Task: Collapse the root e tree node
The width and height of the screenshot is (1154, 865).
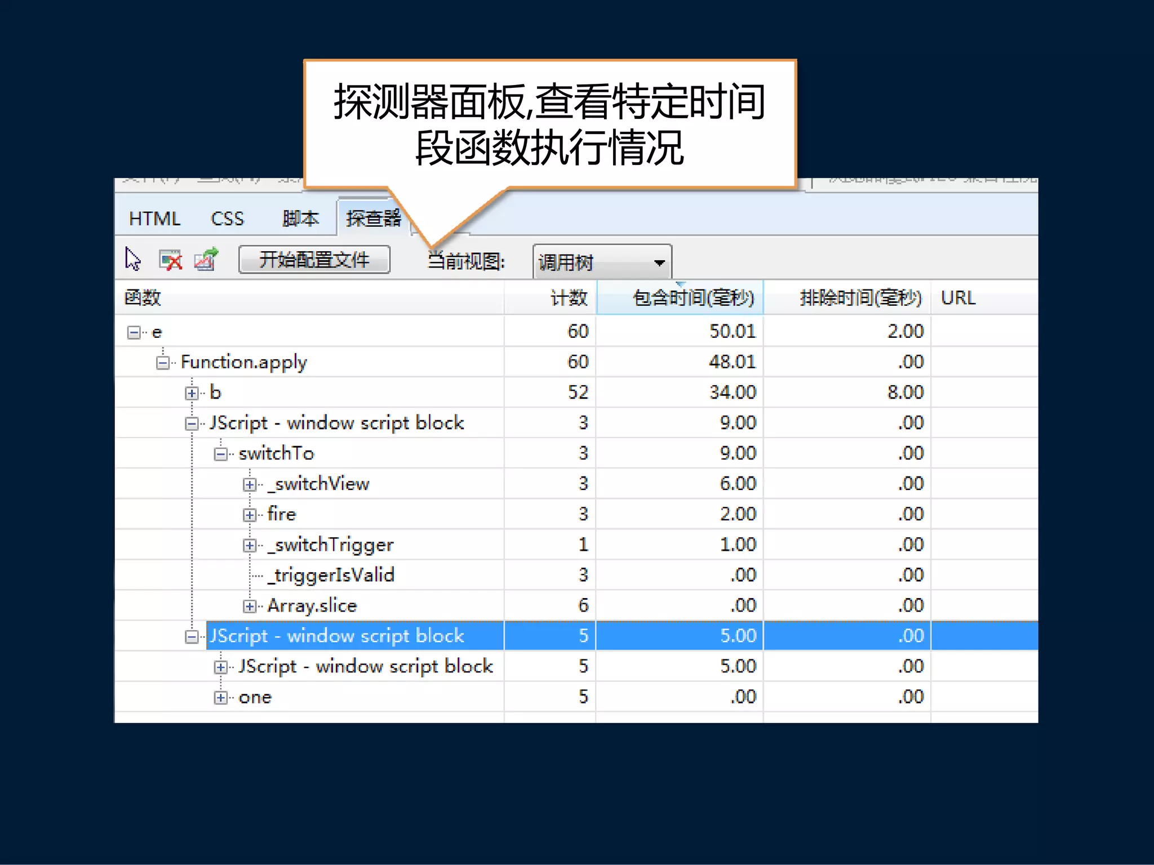Action: coord(134,332)
